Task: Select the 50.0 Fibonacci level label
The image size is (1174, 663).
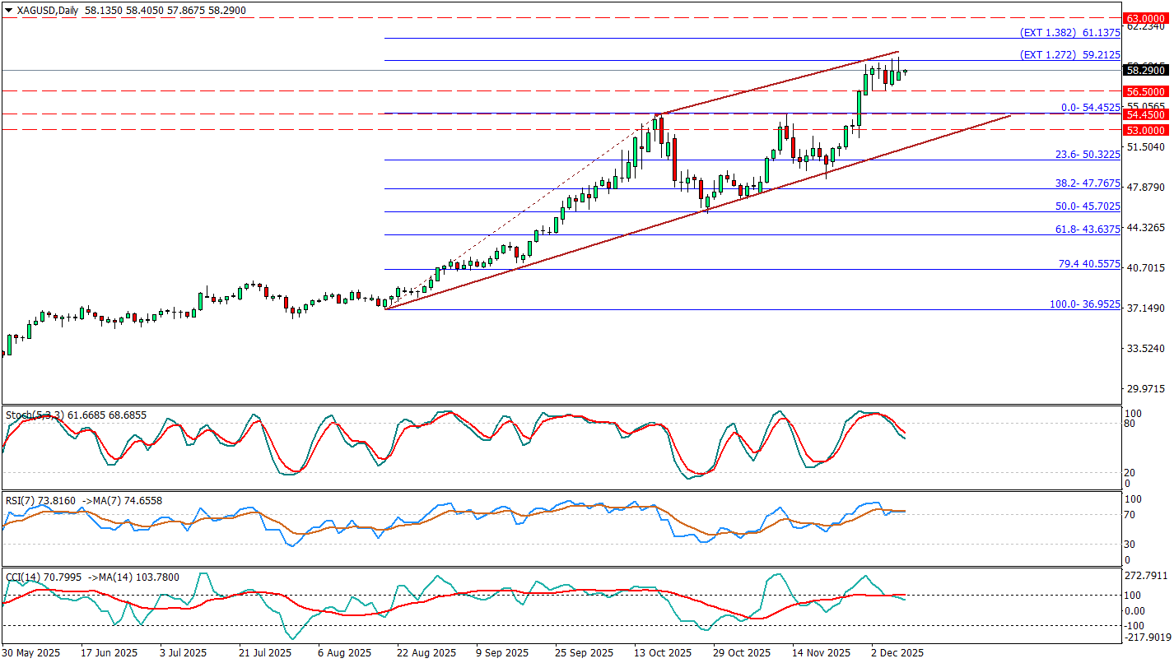Action: [1088, 206]
